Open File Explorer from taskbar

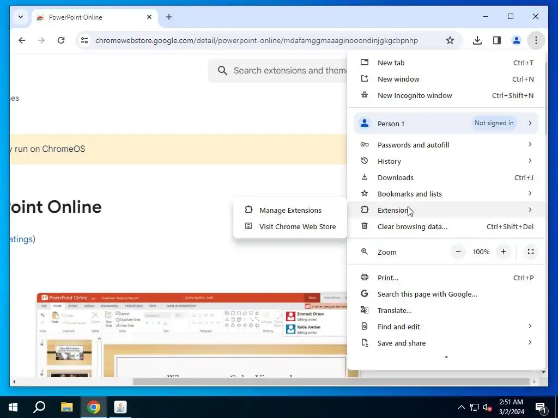click(66, 407)
